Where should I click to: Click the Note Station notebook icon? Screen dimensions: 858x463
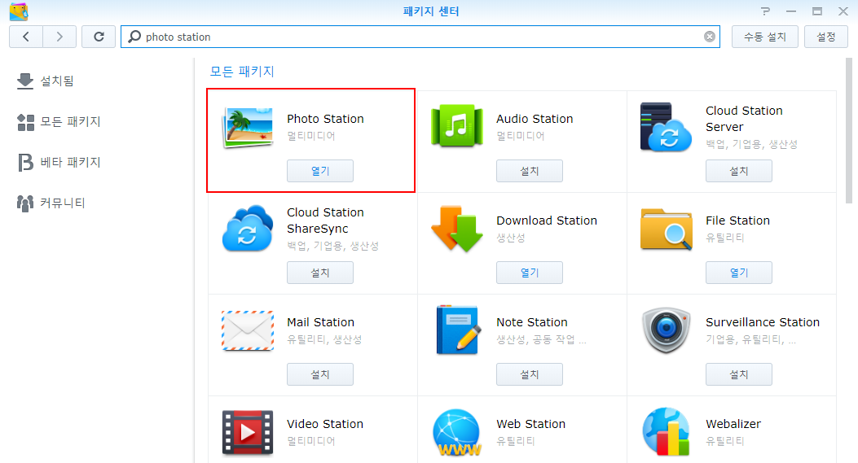point(459,330)
